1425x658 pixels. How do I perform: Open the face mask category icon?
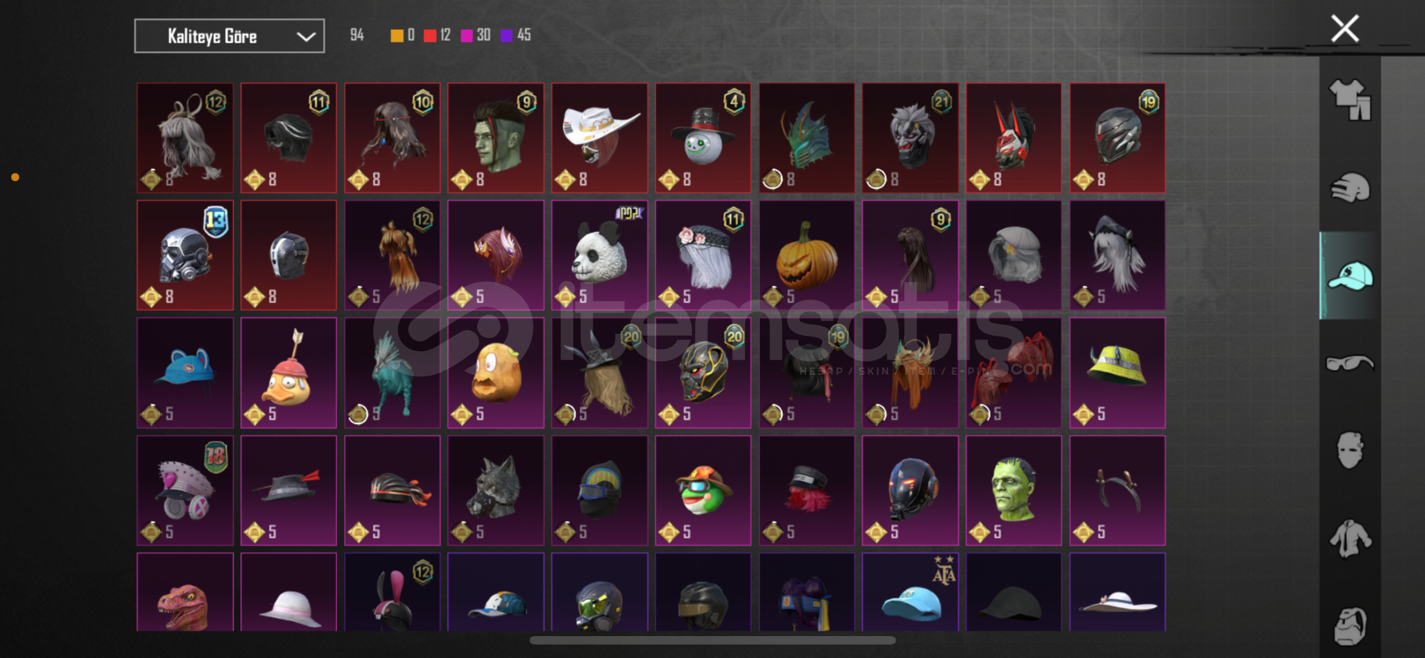click(x=1350, y=451)
